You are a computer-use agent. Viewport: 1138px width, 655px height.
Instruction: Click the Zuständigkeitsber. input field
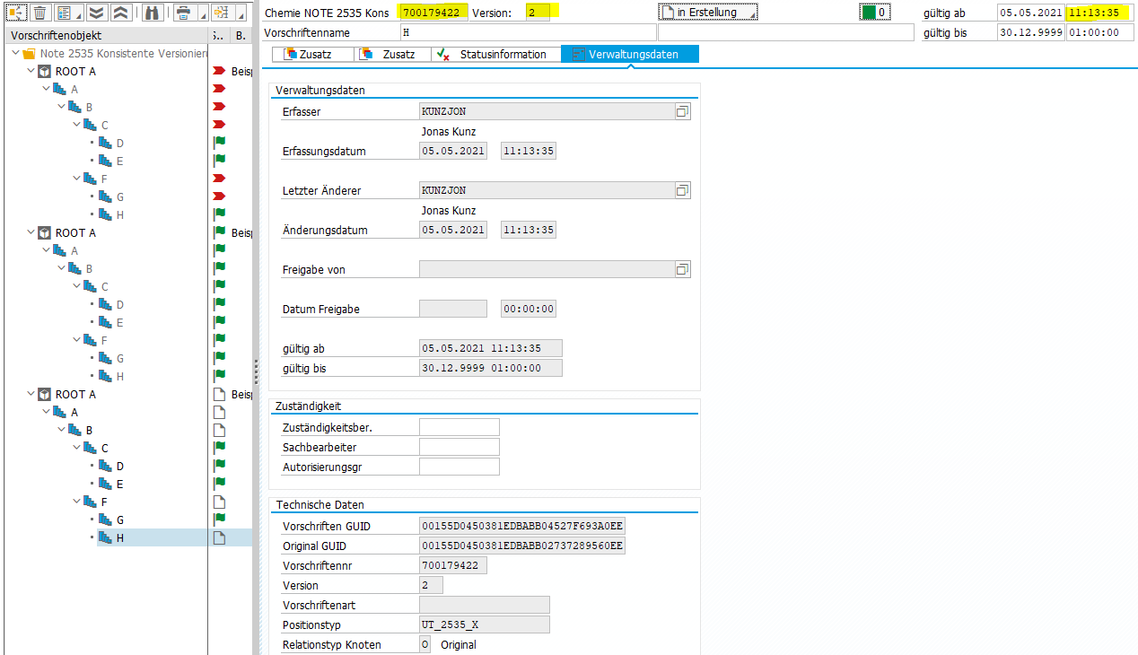pos(459,427)
